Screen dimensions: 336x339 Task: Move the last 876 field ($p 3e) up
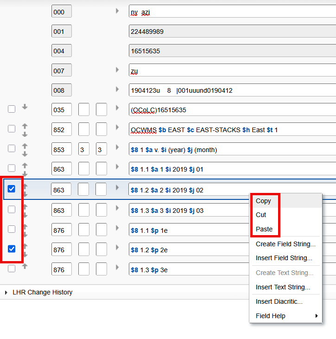(25, 266)
